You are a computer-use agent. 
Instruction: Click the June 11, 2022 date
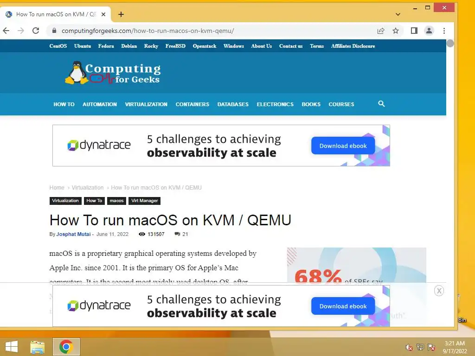tap(112, 234)
